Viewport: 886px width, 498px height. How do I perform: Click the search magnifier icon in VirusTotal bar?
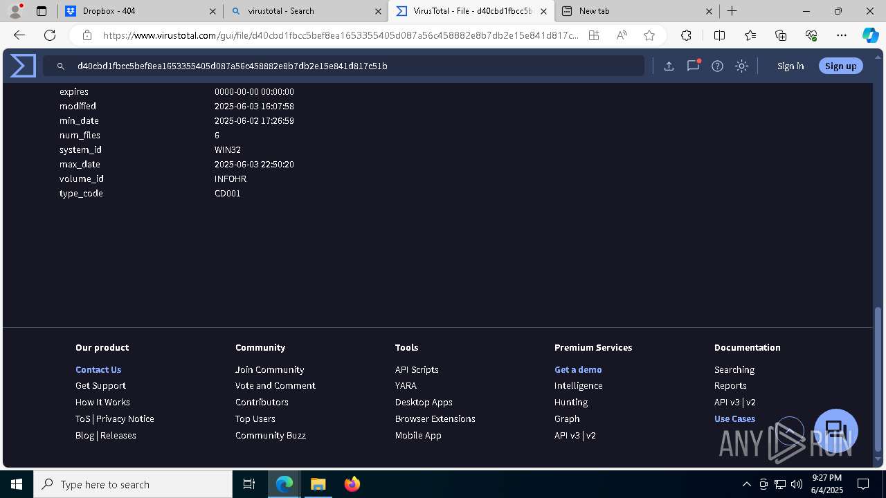pos(61,66)
